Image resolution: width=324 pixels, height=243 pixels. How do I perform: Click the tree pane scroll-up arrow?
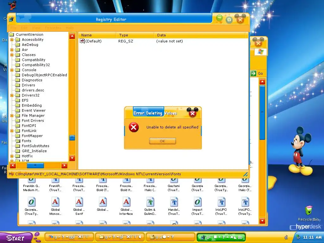click(72, 36)
